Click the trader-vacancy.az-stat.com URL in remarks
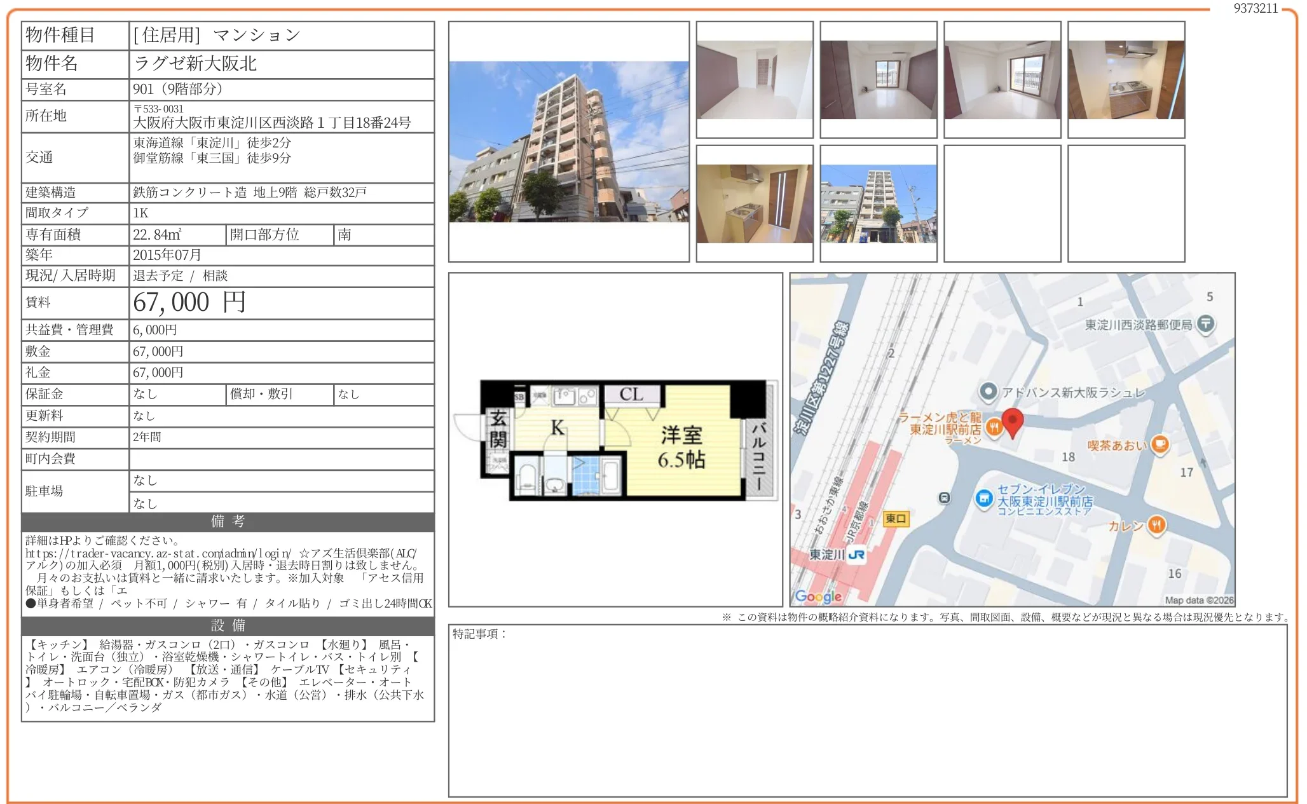1307x804 pixels. [158, 554]
